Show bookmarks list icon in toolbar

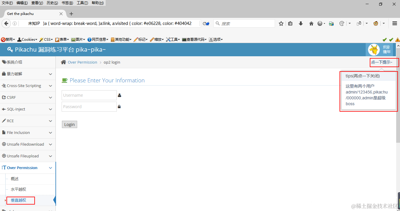click(x=290, y=23)
